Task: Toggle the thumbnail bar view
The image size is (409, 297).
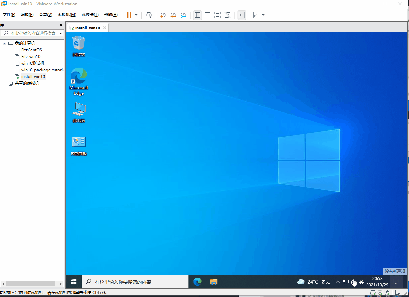Action: point(208,15)
